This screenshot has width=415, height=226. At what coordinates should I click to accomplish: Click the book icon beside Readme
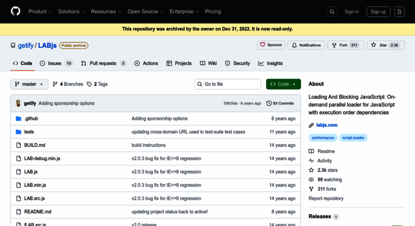(x=311, y=151)
